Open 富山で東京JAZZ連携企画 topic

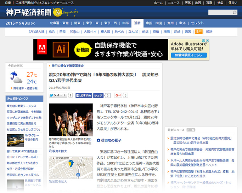22,151
